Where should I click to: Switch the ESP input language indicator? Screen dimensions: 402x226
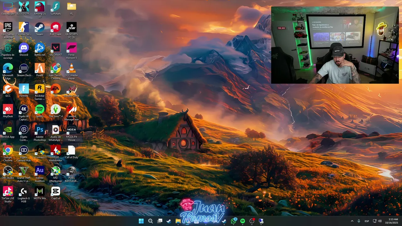[x=367, y=221]
